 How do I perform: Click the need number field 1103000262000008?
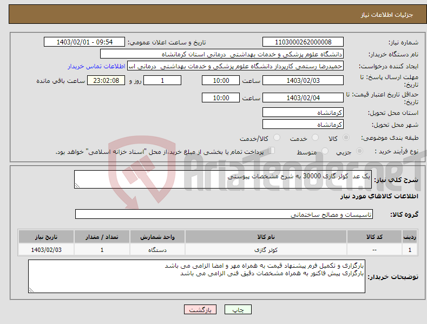(303, 42)
